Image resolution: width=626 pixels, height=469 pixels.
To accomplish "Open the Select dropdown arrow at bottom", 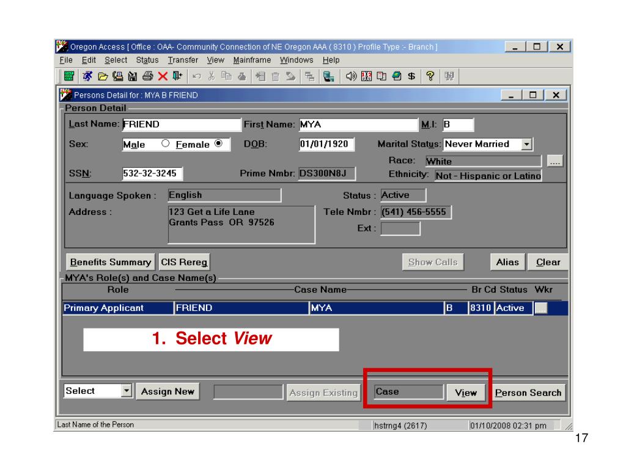I will tap(126, 390).
